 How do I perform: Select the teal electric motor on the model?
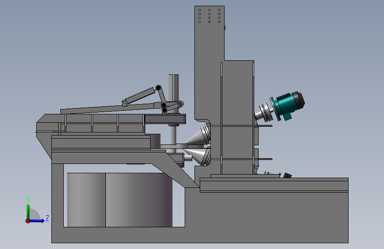point(288,105)
